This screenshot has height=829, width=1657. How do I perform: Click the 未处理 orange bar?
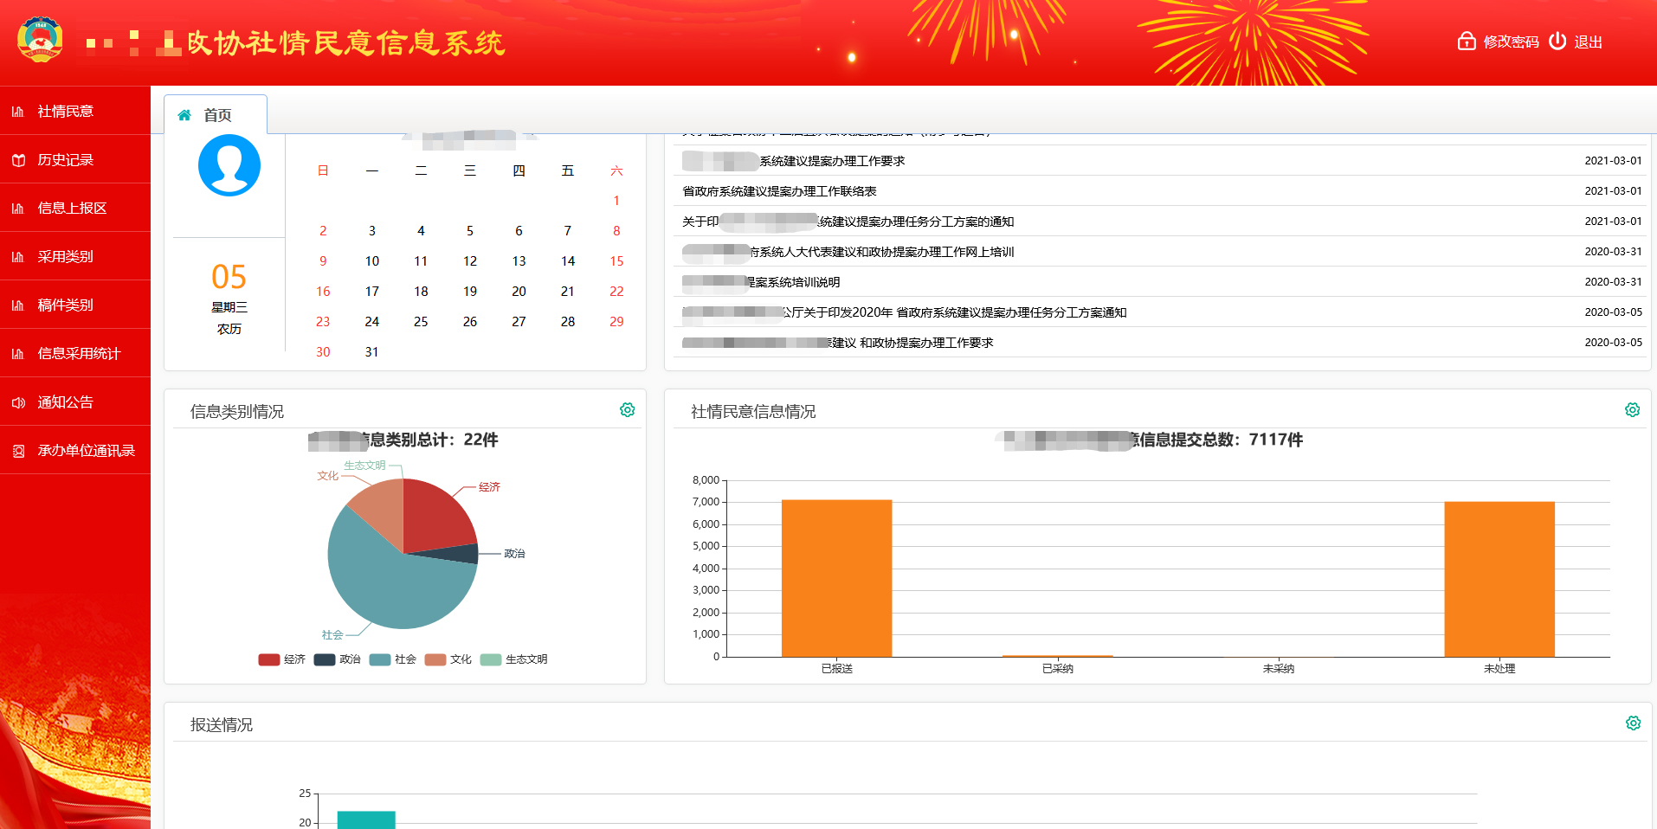(1499, 579)
